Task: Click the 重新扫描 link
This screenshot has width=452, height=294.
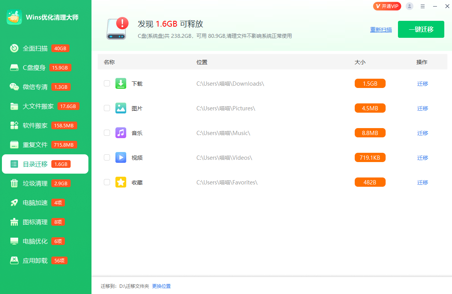Action: [x=381, y=30]
